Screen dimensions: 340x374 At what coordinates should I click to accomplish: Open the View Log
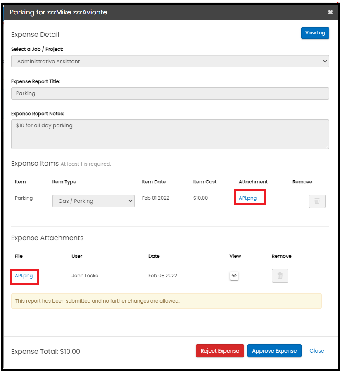tap(315, 33)
